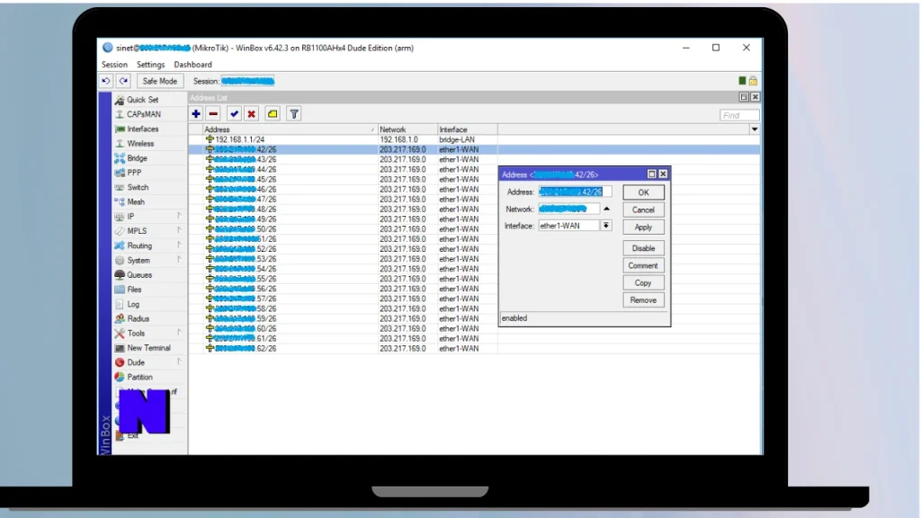Open Files in the sidebar

pos(134,290)
